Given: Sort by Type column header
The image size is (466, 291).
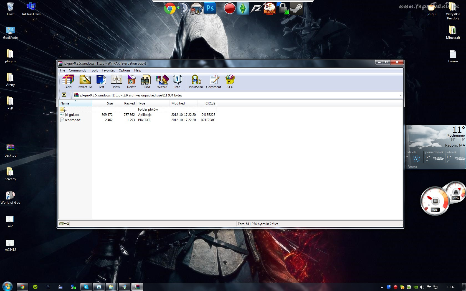Looking at the screenshot, I should pyautogui.click(x=153, y=103).
